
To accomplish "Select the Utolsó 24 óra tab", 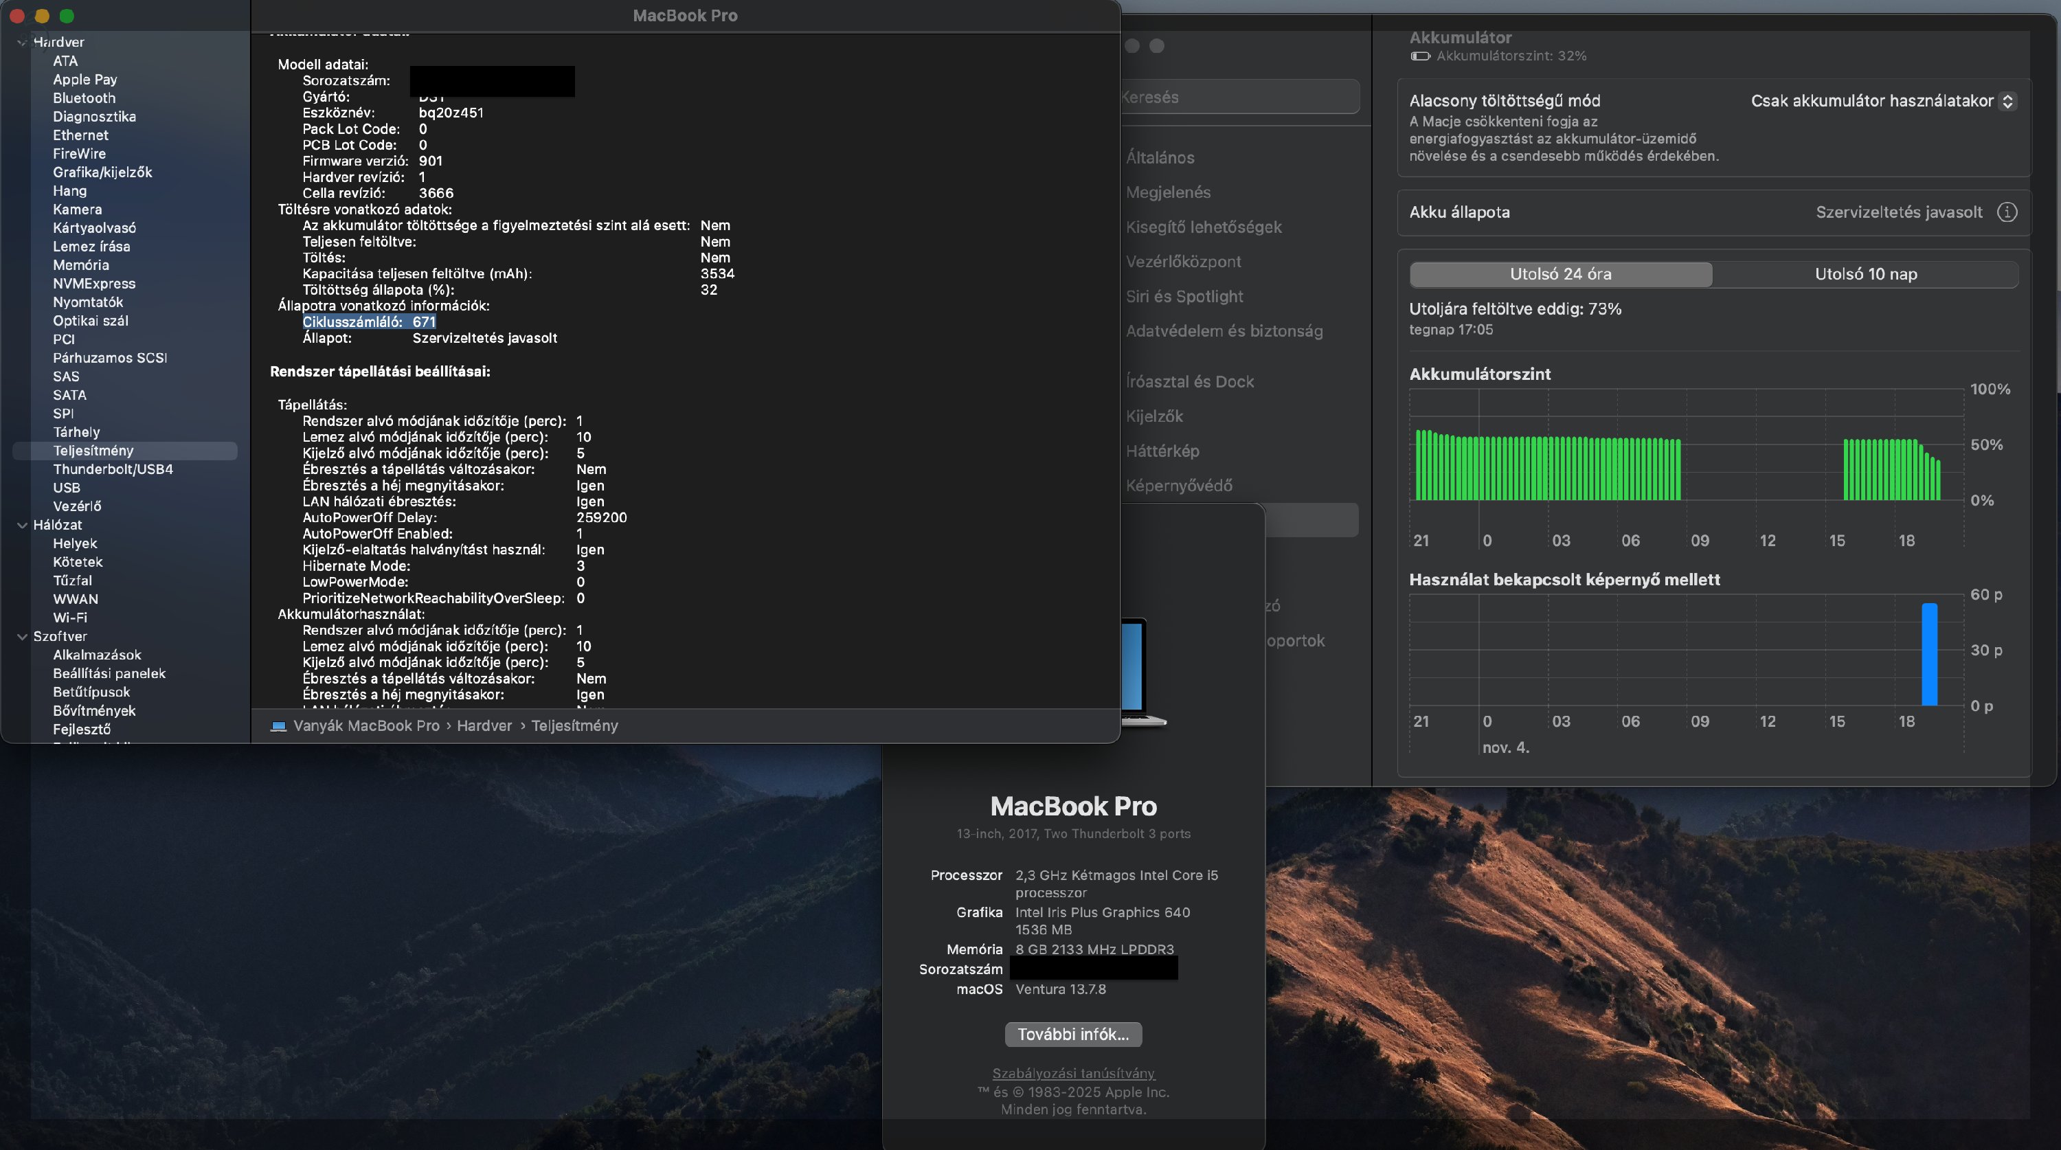I will (1560, 273).
